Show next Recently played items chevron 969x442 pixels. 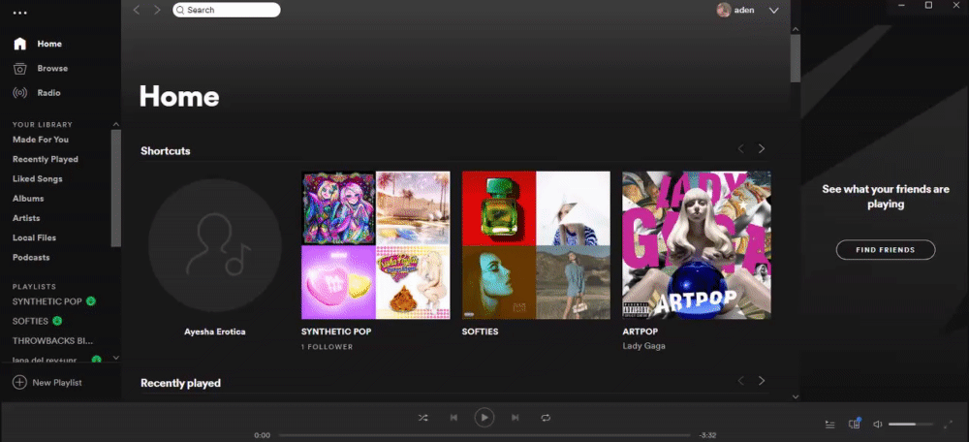pos(762,381)
